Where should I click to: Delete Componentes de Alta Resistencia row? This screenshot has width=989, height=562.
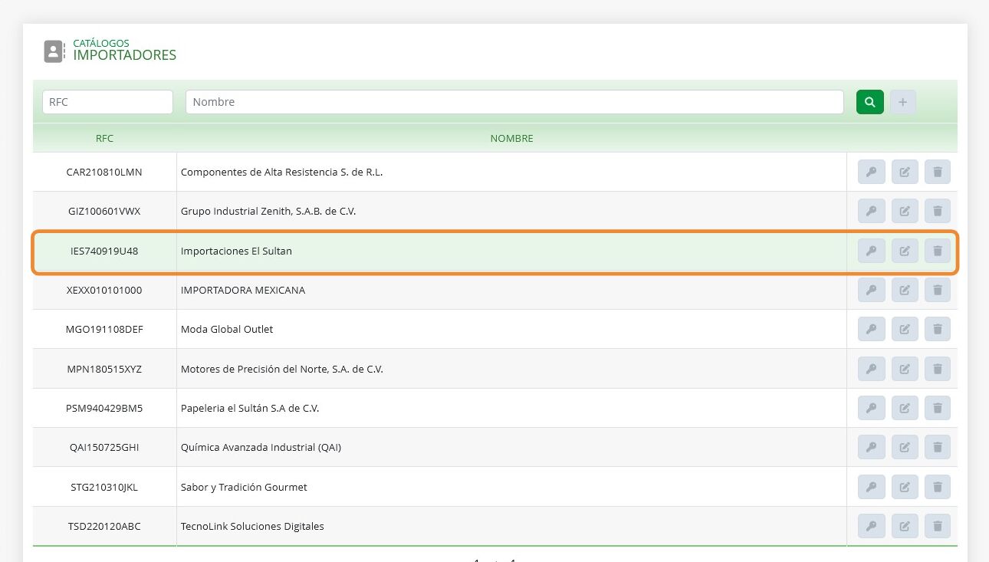point(938,172)
